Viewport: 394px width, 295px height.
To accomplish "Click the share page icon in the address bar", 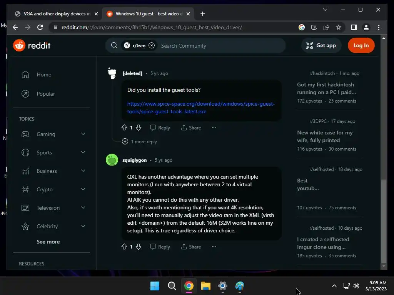I will click(x=326, y=27).
